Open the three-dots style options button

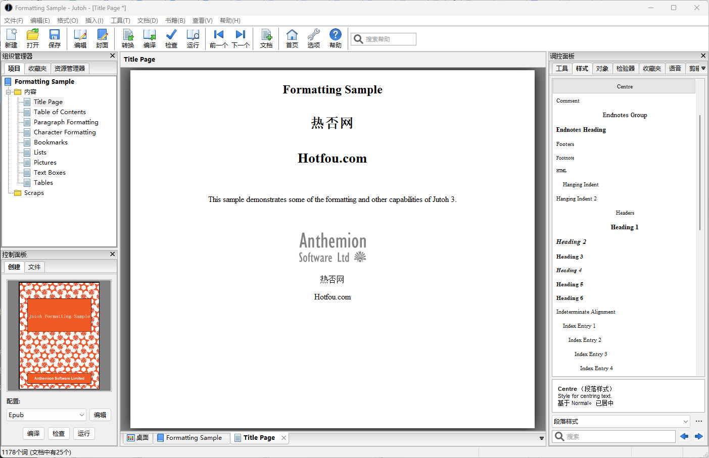point(699,421)
